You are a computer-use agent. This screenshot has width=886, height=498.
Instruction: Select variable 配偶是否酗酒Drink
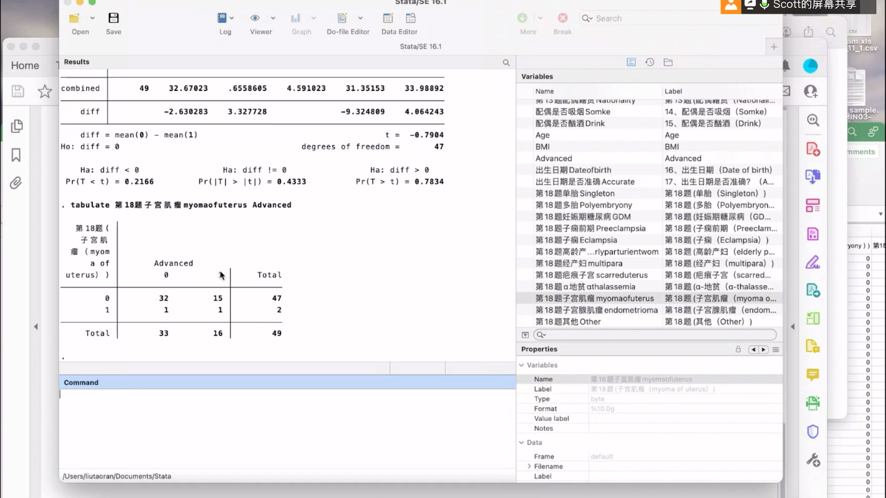click(x=649, y=124)
